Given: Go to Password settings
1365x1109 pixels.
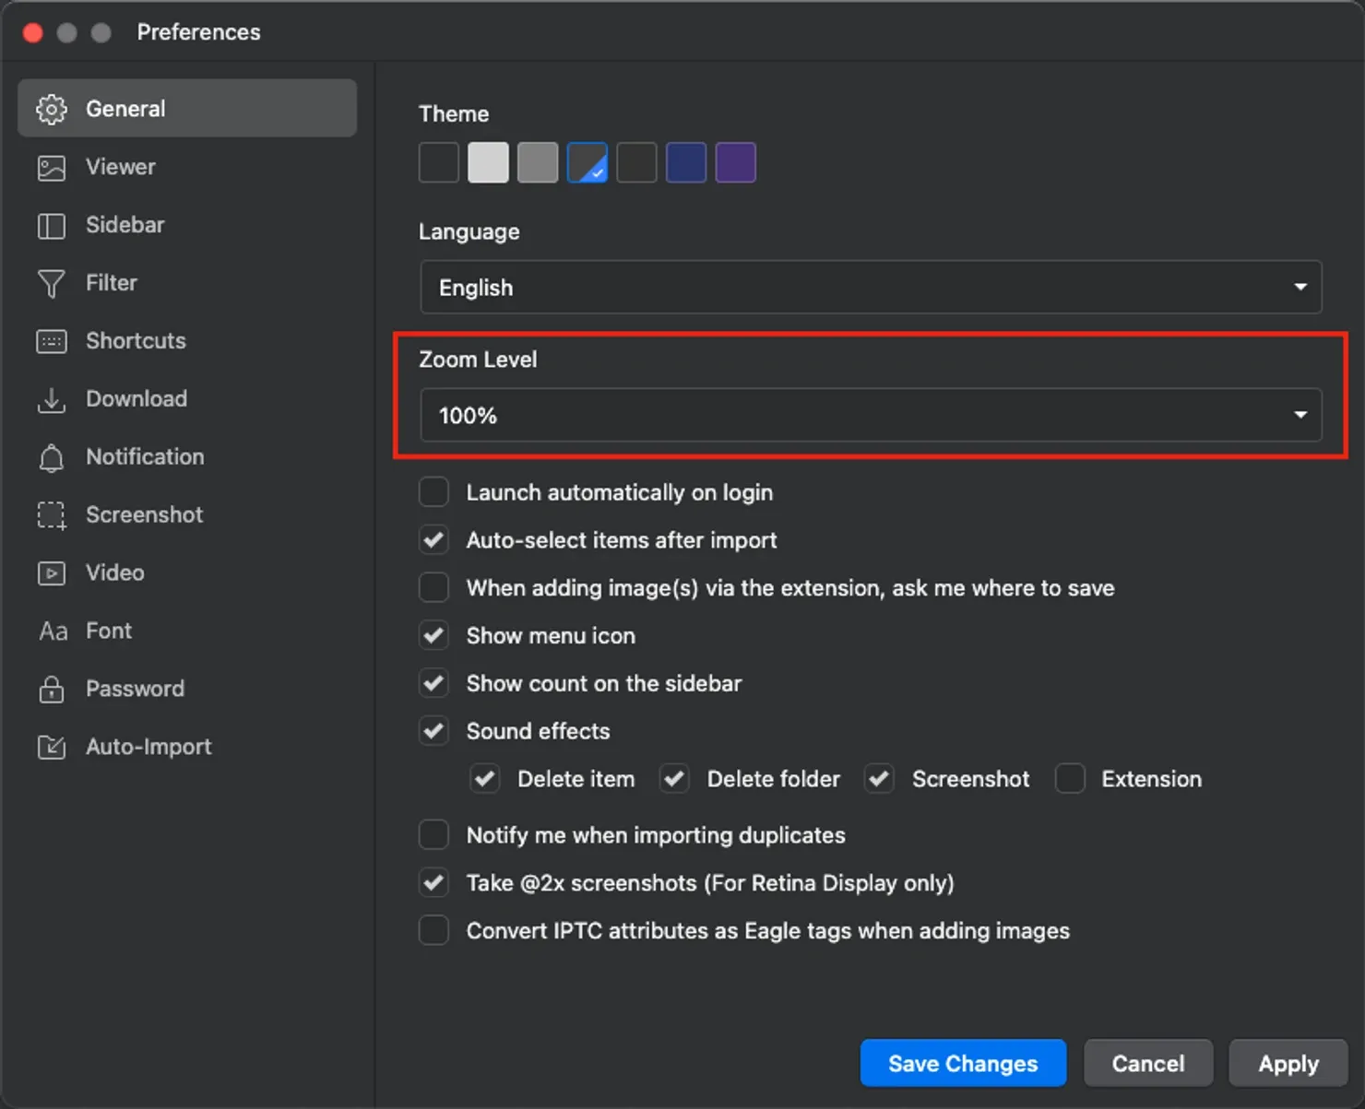Looking at the screenshot, I should coord(187,690).
